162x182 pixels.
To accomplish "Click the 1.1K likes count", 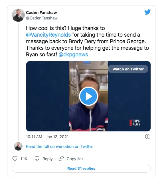I will point(24,159).
